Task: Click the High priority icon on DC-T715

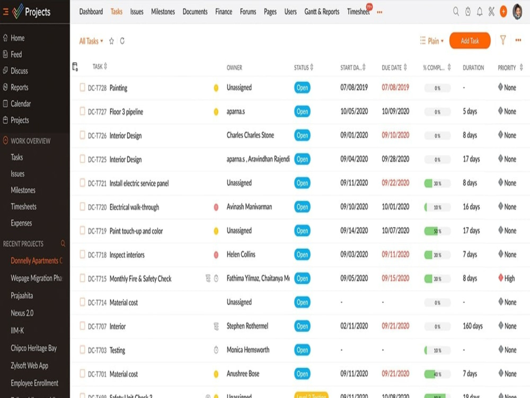Action: [x=501, y=278]
